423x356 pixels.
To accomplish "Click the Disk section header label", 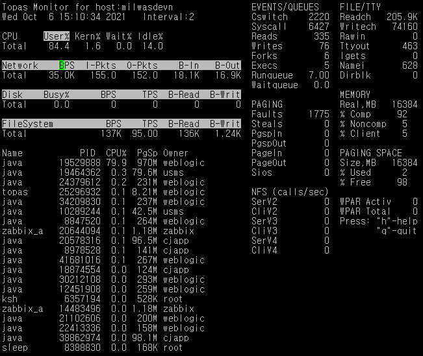I will coord(12,95).
